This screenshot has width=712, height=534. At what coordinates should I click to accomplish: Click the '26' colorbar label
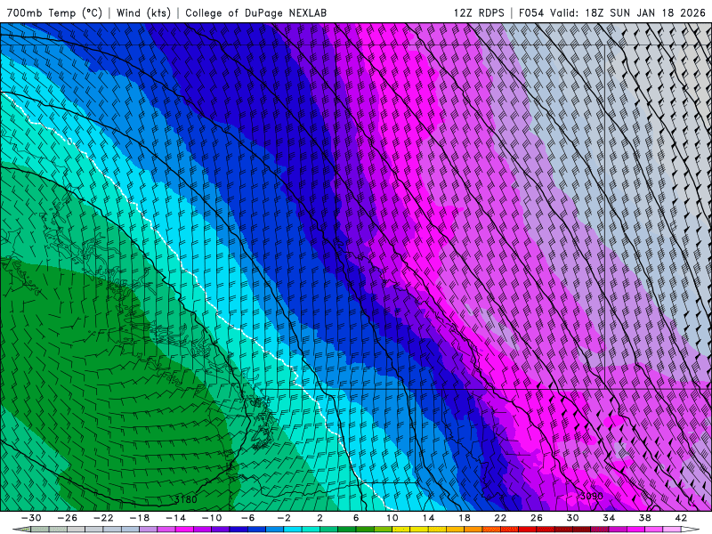click(537, 518)
